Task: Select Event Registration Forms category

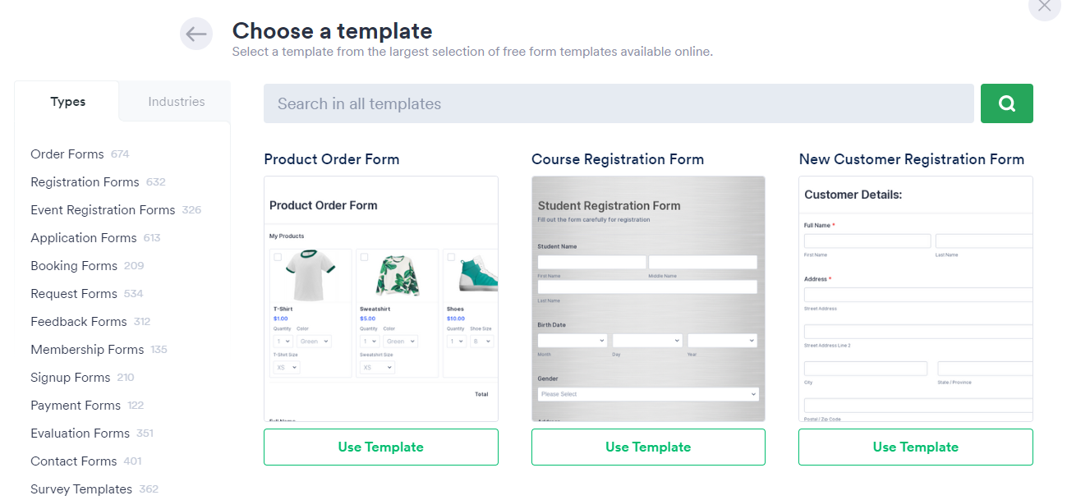Action: 103,210
